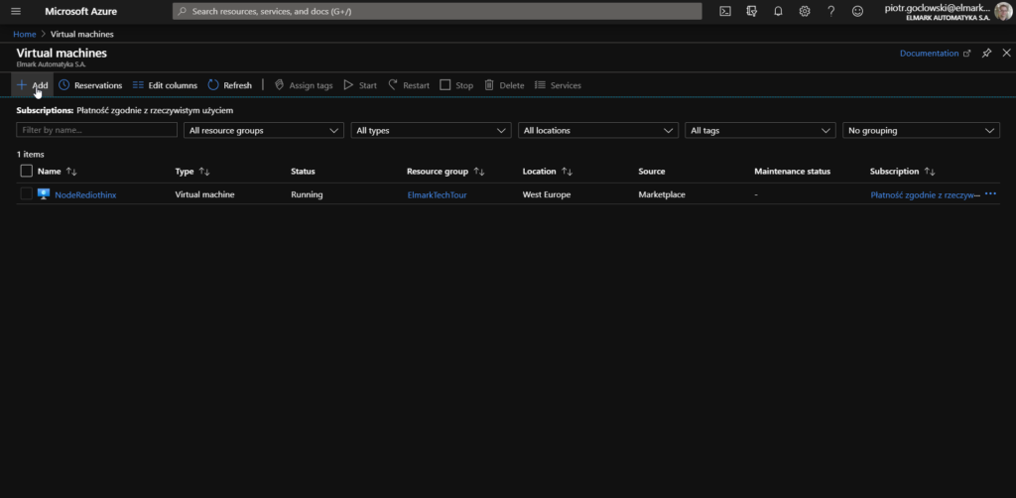Go to Home breadcrumb

25,35
